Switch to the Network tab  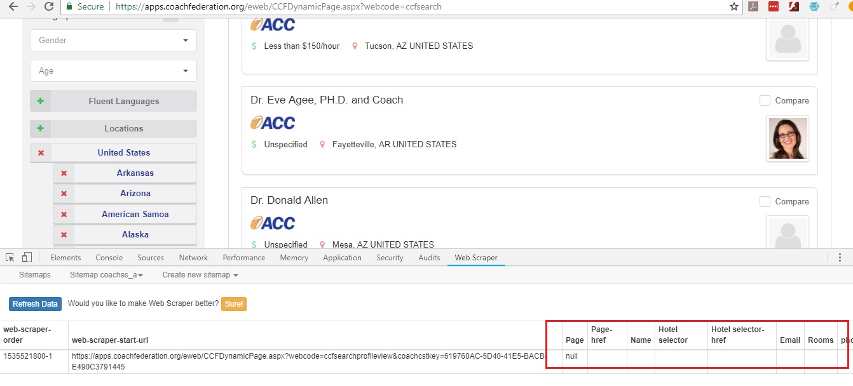(x=193, y=258)
